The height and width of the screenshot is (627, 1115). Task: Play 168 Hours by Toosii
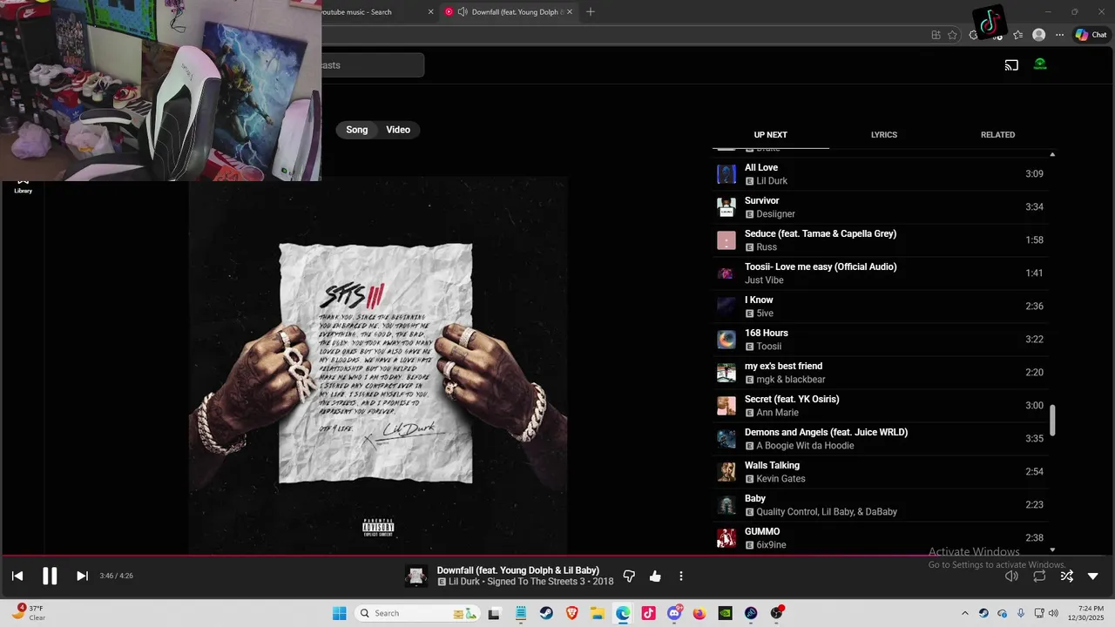tap(880, 340)
